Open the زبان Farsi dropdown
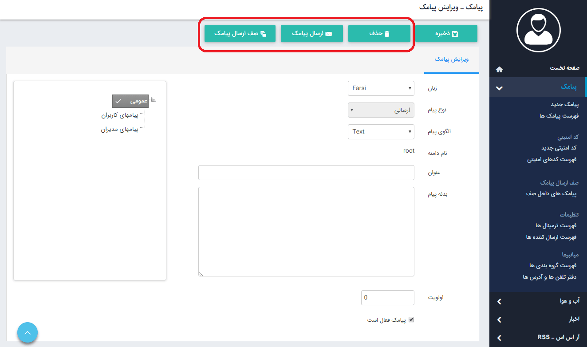The height and width of the screenshot is (347, 587). pyautogui.click(x=381, y=88)
